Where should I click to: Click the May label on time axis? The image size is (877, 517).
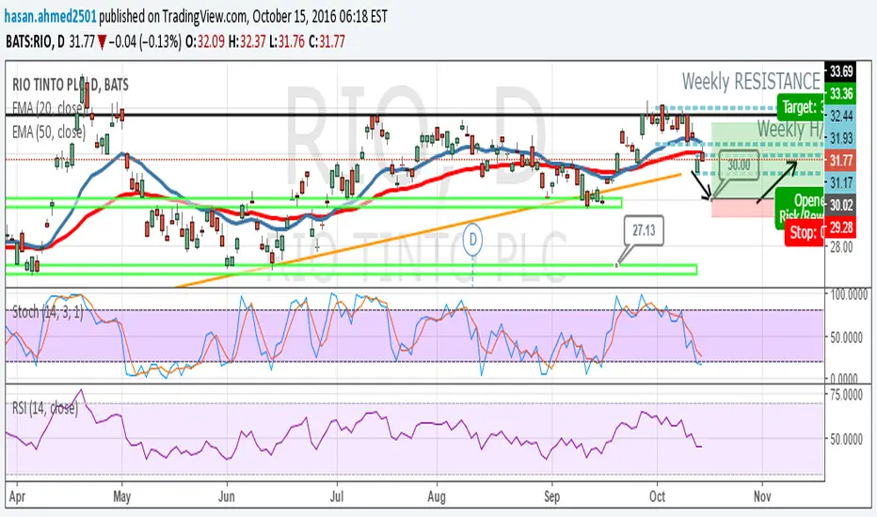(121, 496)
